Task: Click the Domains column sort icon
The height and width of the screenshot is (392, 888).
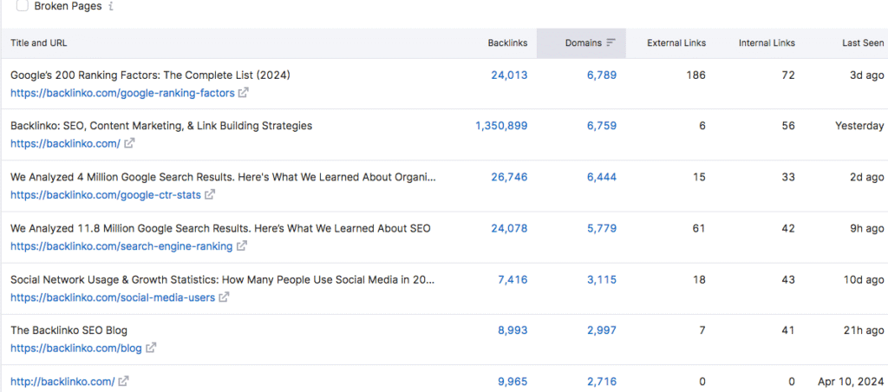Action: point(610,42)
